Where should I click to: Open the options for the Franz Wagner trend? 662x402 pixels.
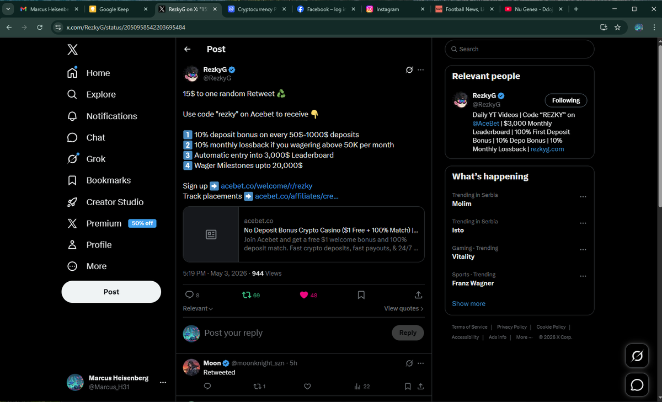tap(583, 276)
